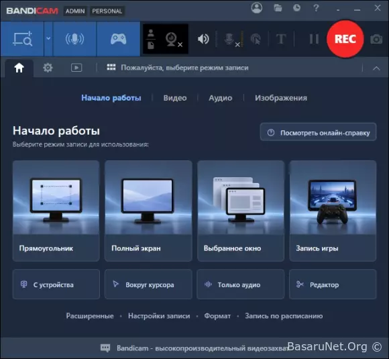Toggle the mouse click effect icon
Screen dimensions: 389x359
click(256, 39)
